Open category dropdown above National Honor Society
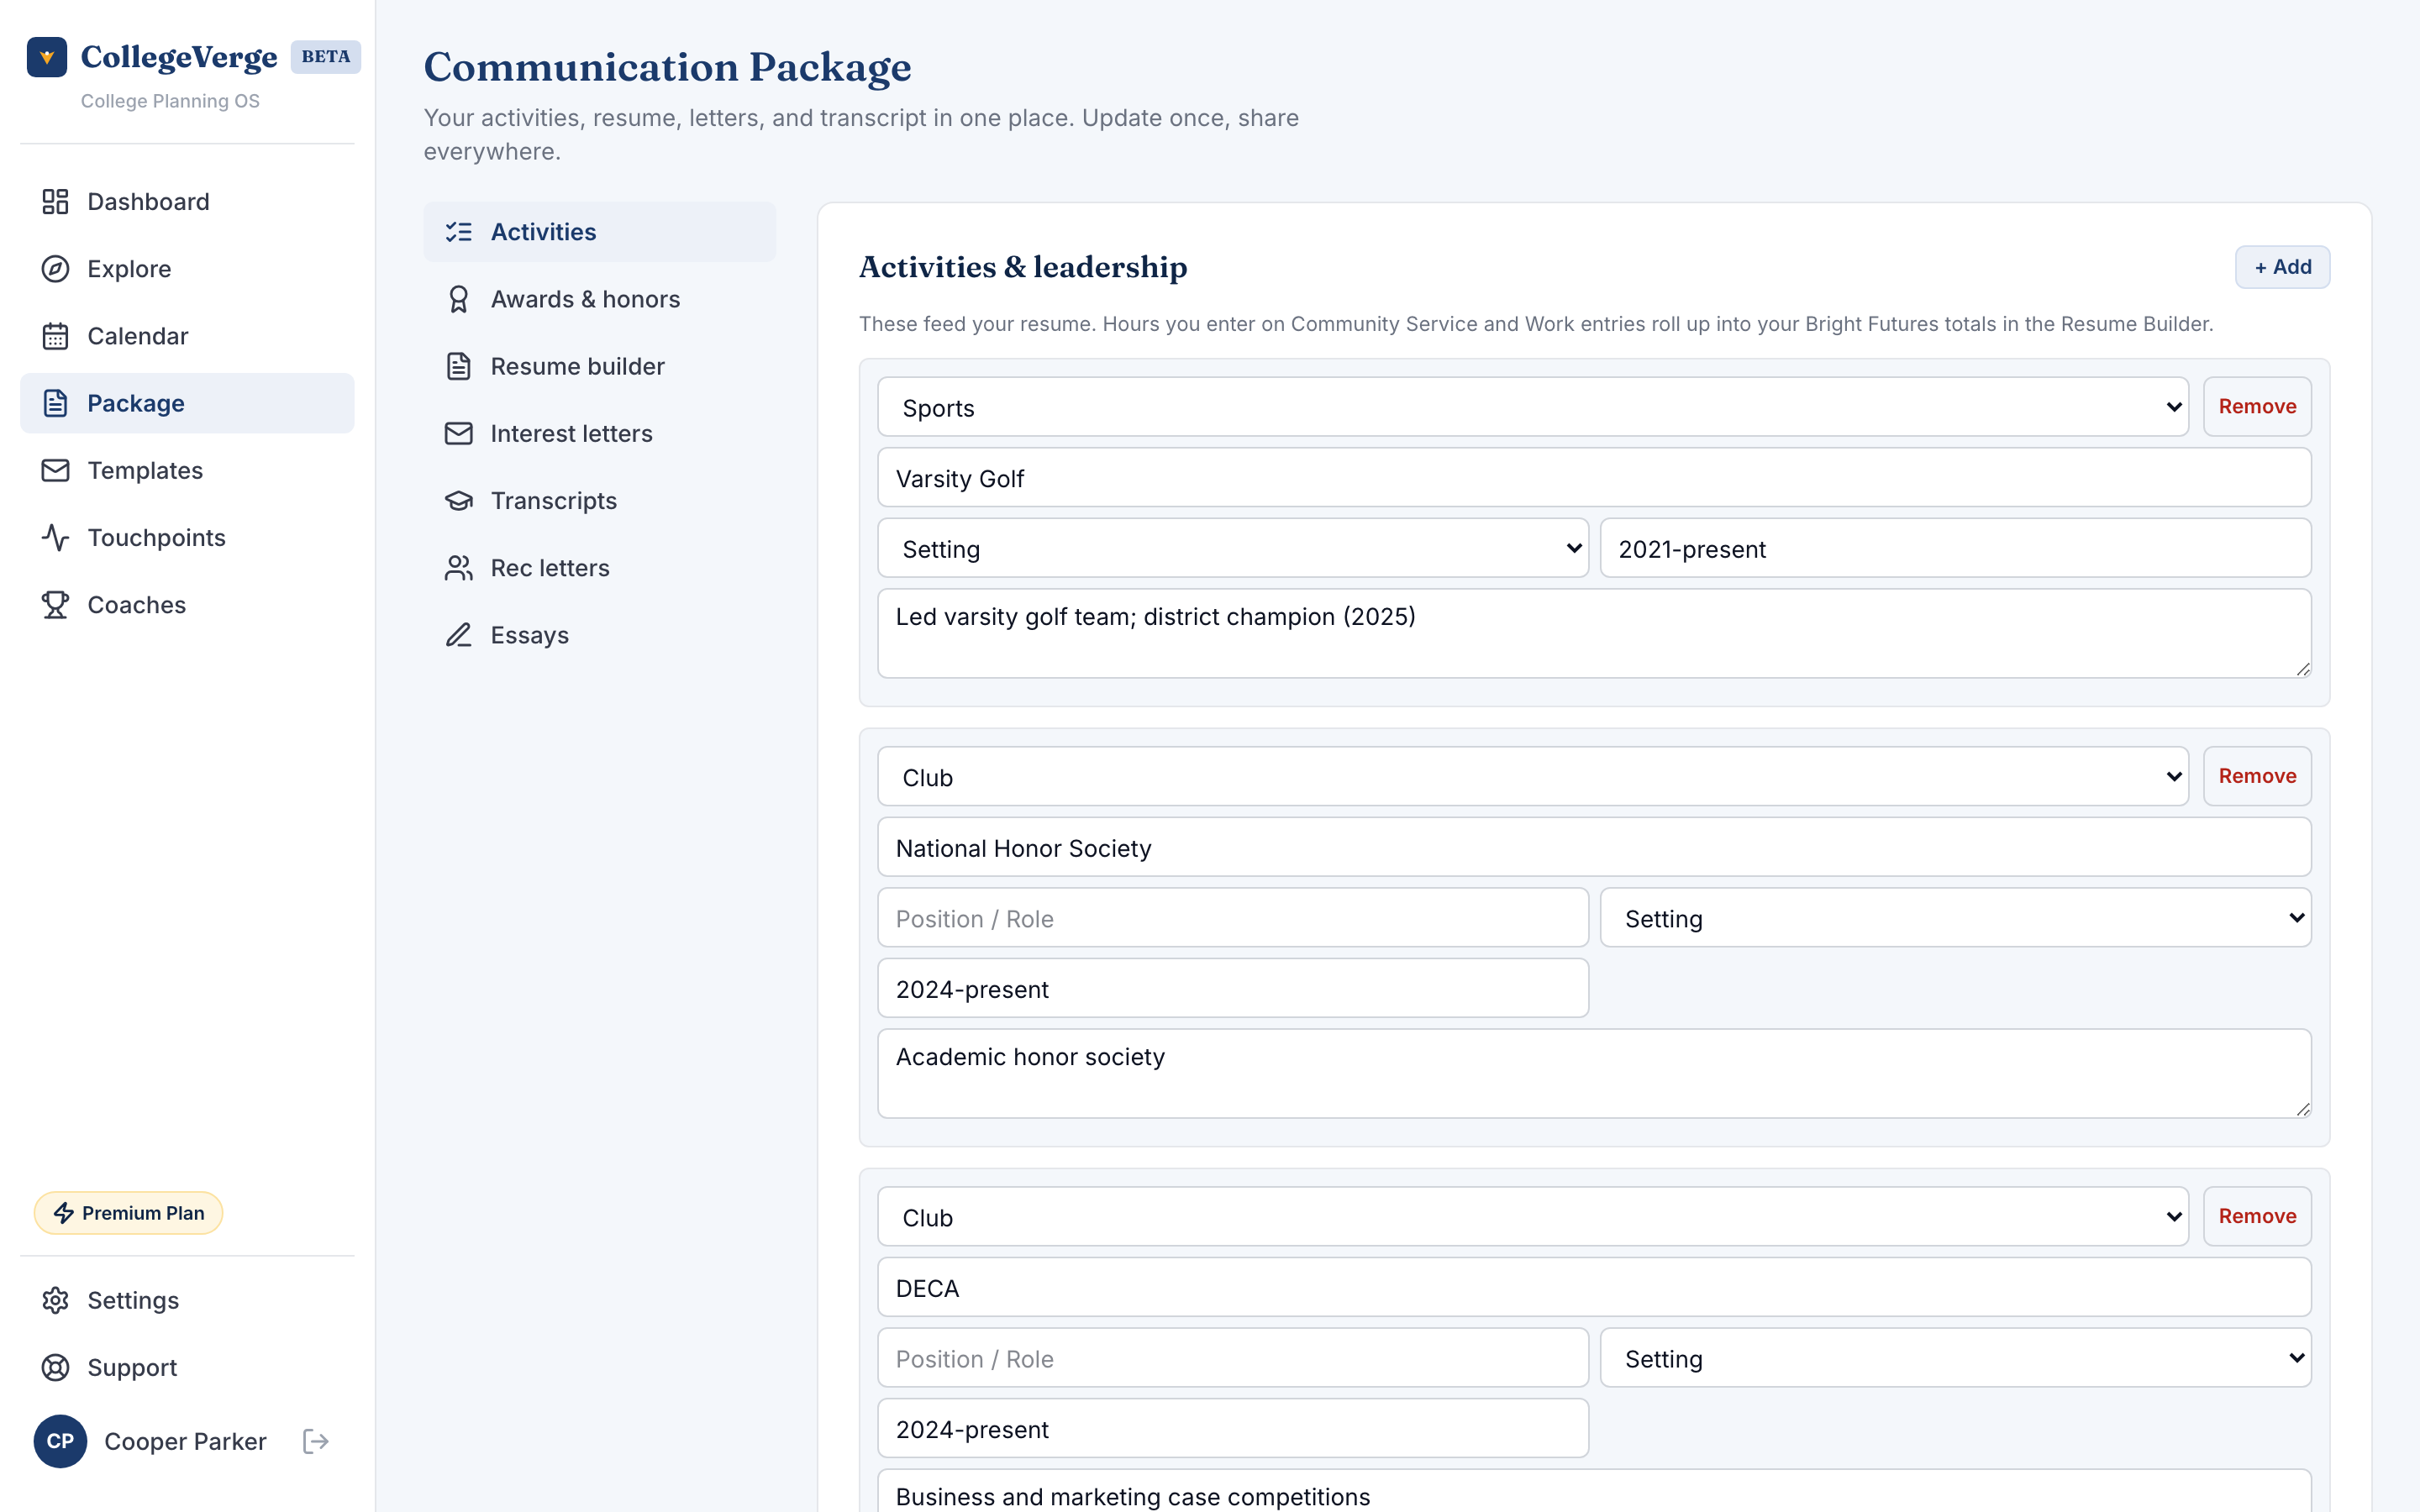The width and height of the screenshot is (2420, 1512). point(1533,777)
